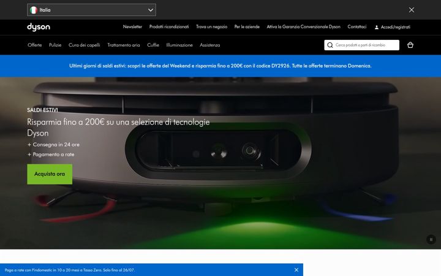Viewport: 441px width, 276px height.
Task: Click Attiva la Garanzia Convenzionale Dyson
Action: [x=303, y=27]
